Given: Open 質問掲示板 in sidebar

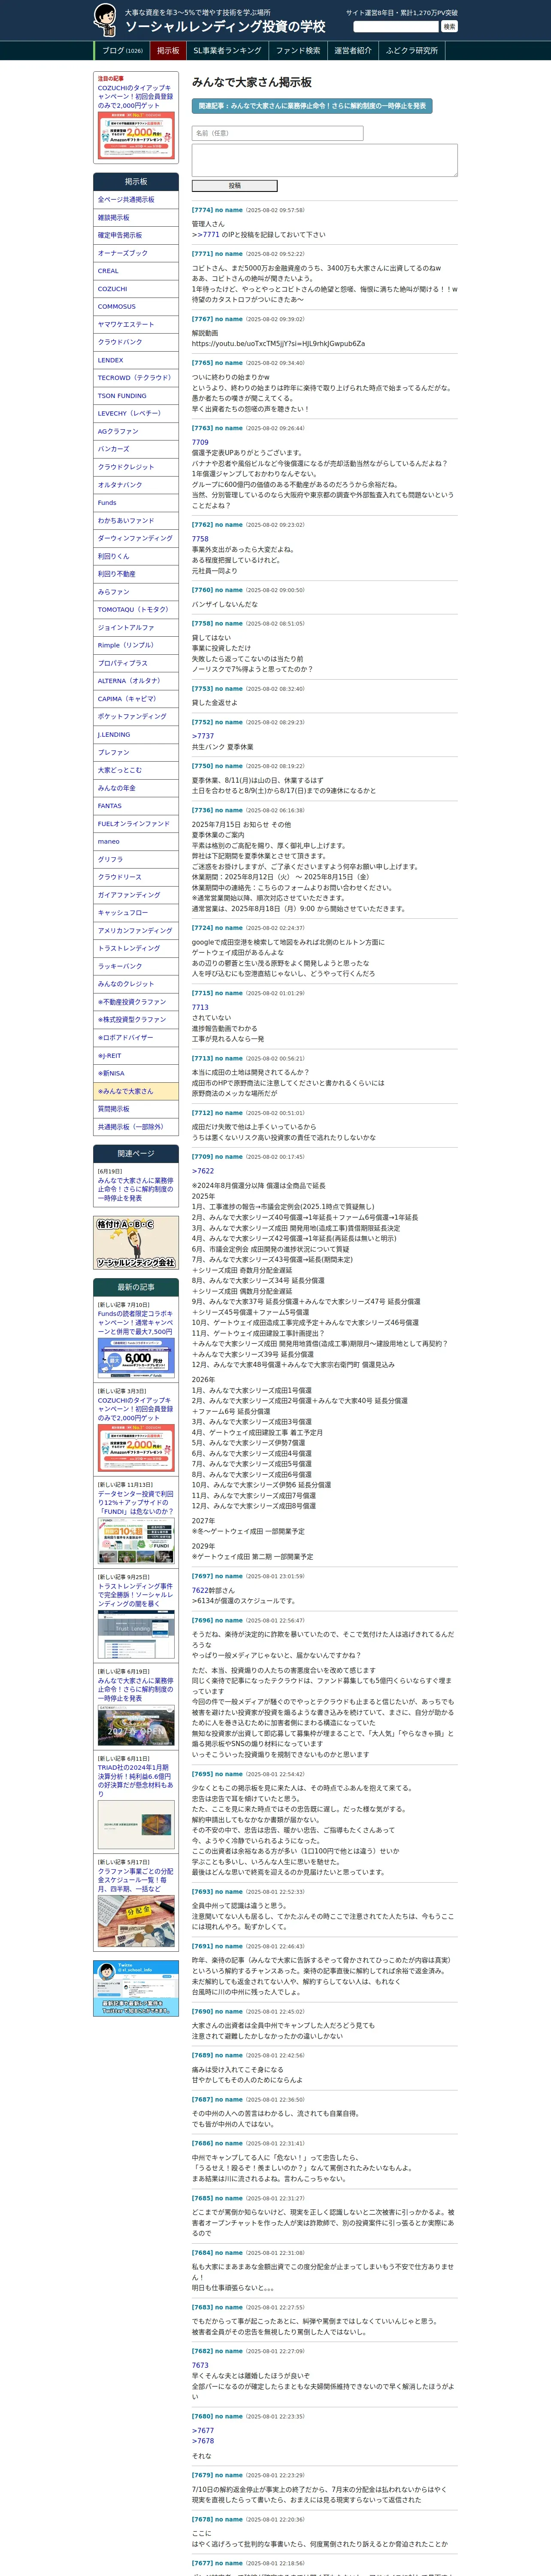Looking at the screenshot, I should click(136, 1109).
